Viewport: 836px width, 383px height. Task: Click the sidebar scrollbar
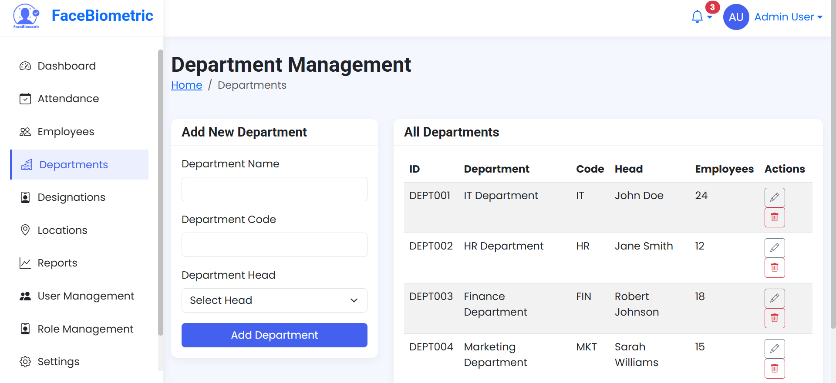click(x=160, y=192)
